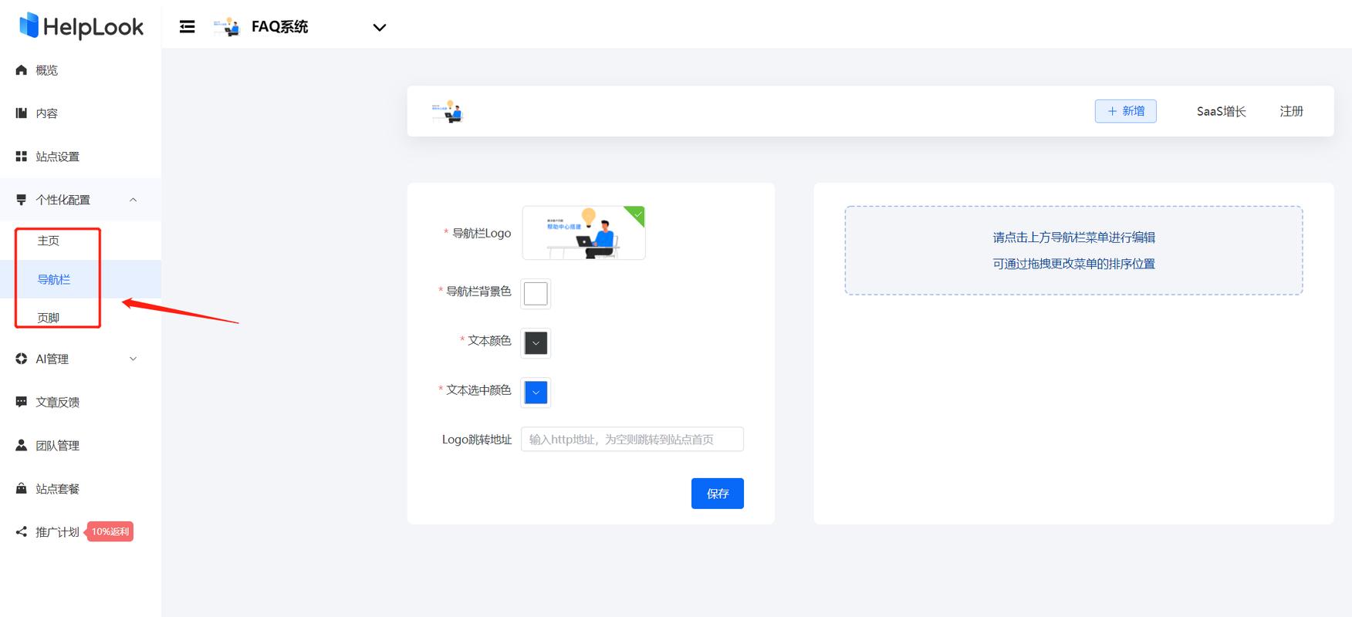Toggle the sidebar collapse hamburger icon
This screenshot has height=617, width=1352.
tap(188, 27)
